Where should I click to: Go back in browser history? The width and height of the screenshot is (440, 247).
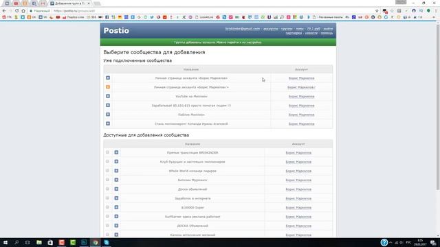click(4, 11)
